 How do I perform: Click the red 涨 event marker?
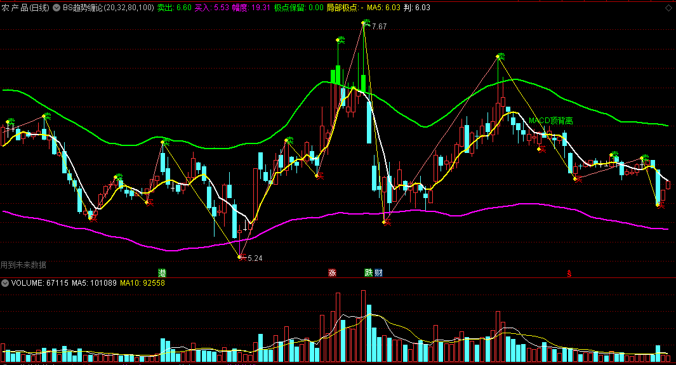coord(332,273)
